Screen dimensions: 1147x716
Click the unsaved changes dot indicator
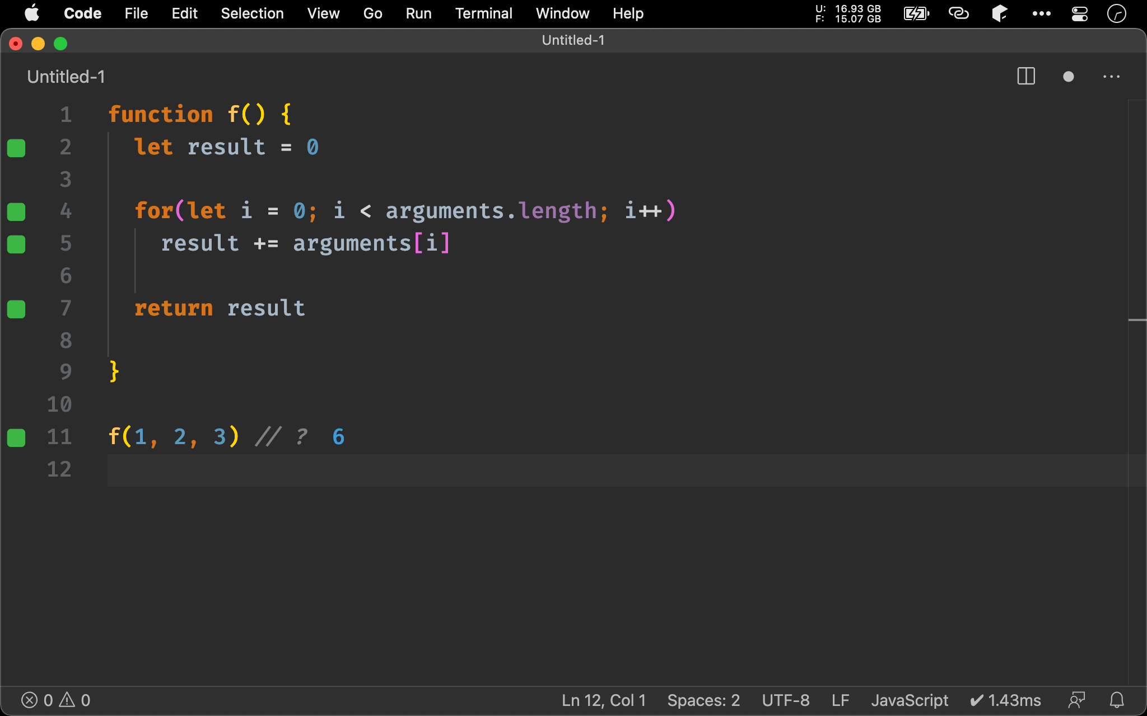(1068, 77)
